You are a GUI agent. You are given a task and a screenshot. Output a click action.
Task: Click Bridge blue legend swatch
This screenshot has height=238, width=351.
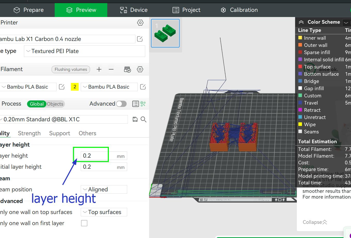click(x=300, y=81)
